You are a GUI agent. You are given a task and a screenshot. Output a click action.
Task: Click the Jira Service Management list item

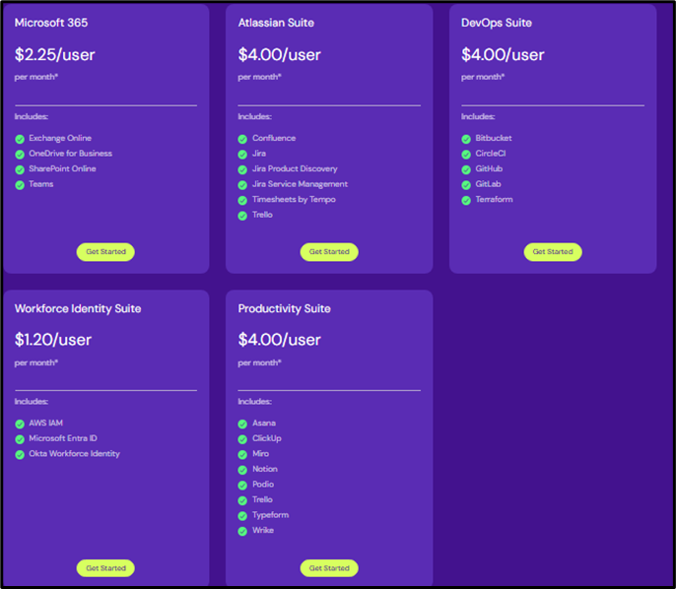tap(300, 184)
